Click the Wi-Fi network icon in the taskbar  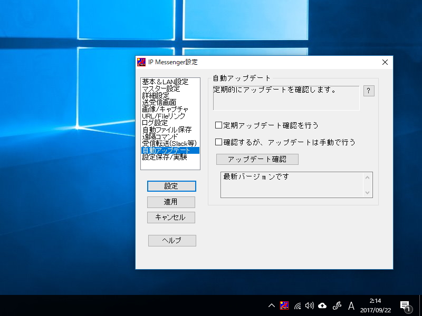point(296,305)
